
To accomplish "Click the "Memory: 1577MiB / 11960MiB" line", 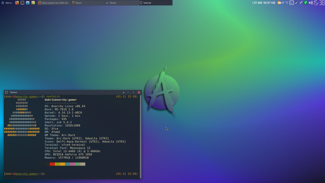I will [67, 158].
